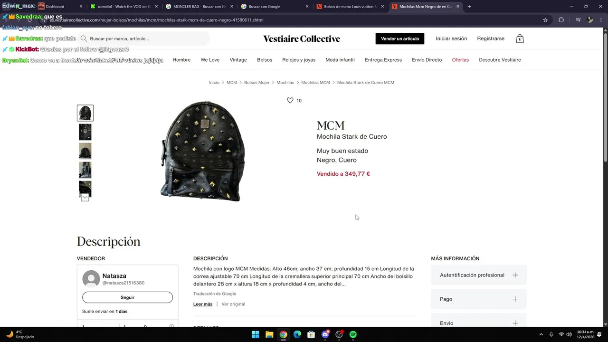Expand the Pago section
This screenshot has height=342, width=608.
(x=479, y=299)
